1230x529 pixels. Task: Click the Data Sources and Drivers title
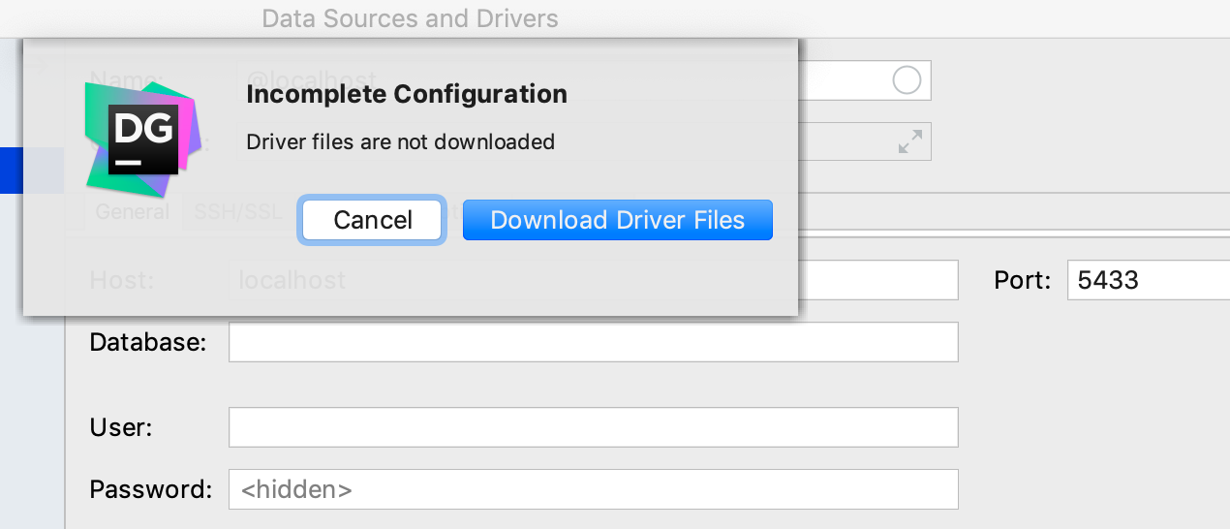coord(410,17)
